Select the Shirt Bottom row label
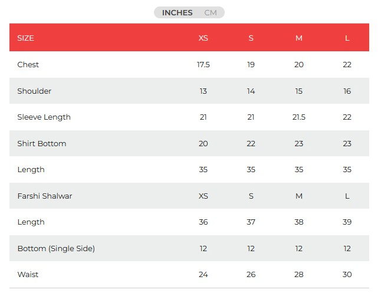This screenshot has height=293, width=381. 42,143
